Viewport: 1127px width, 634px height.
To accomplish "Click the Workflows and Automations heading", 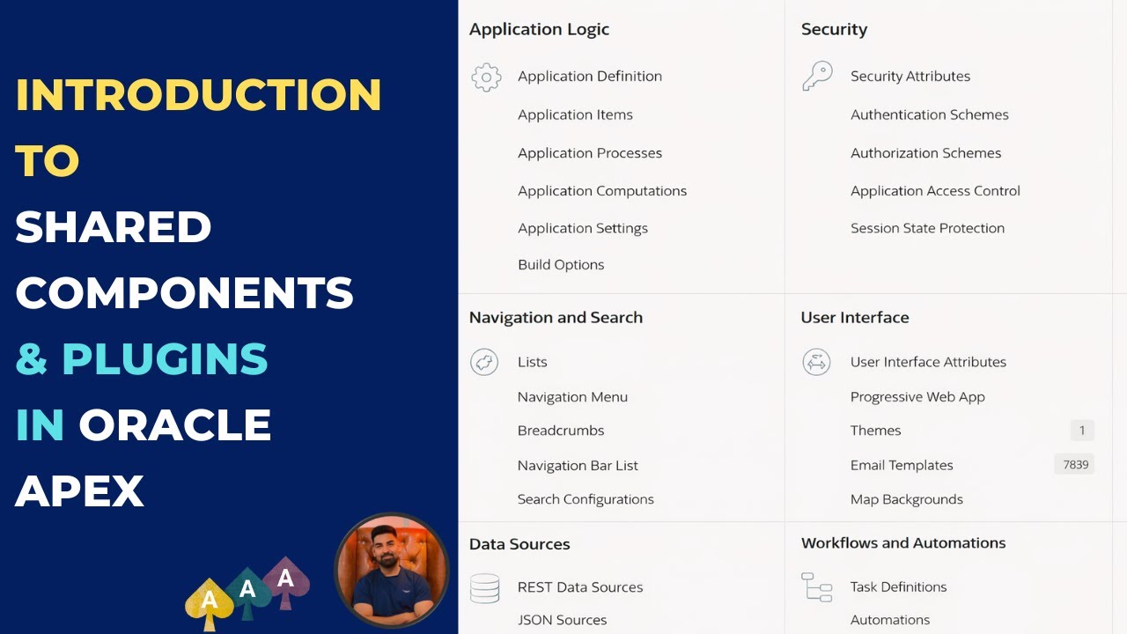I will coord(903,543).
